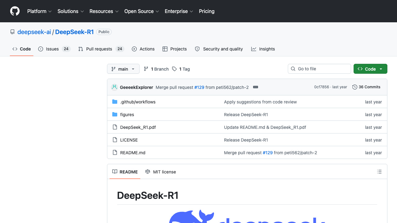View the 1 Branch link
Screen dimensions: 397x223
coord(156,69)
